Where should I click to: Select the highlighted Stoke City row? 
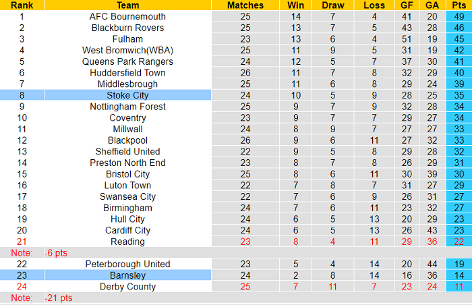coord(127,95)
